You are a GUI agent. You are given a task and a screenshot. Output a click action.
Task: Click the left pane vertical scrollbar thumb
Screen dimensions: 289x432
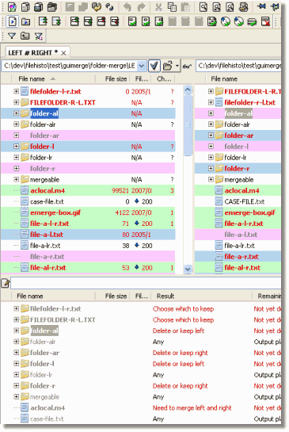(188, 125)
